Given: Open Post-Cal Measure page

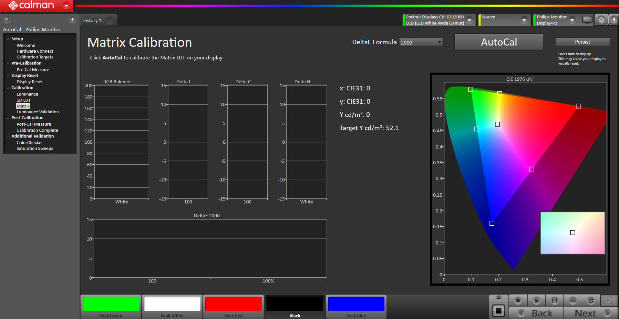Looking at the screenshot, I should (34, 124).
